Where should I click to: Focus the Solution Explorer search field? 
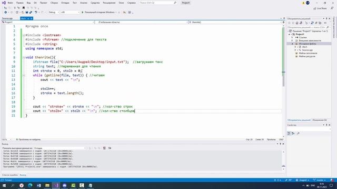pyautogui.click(x=309, y=27)
